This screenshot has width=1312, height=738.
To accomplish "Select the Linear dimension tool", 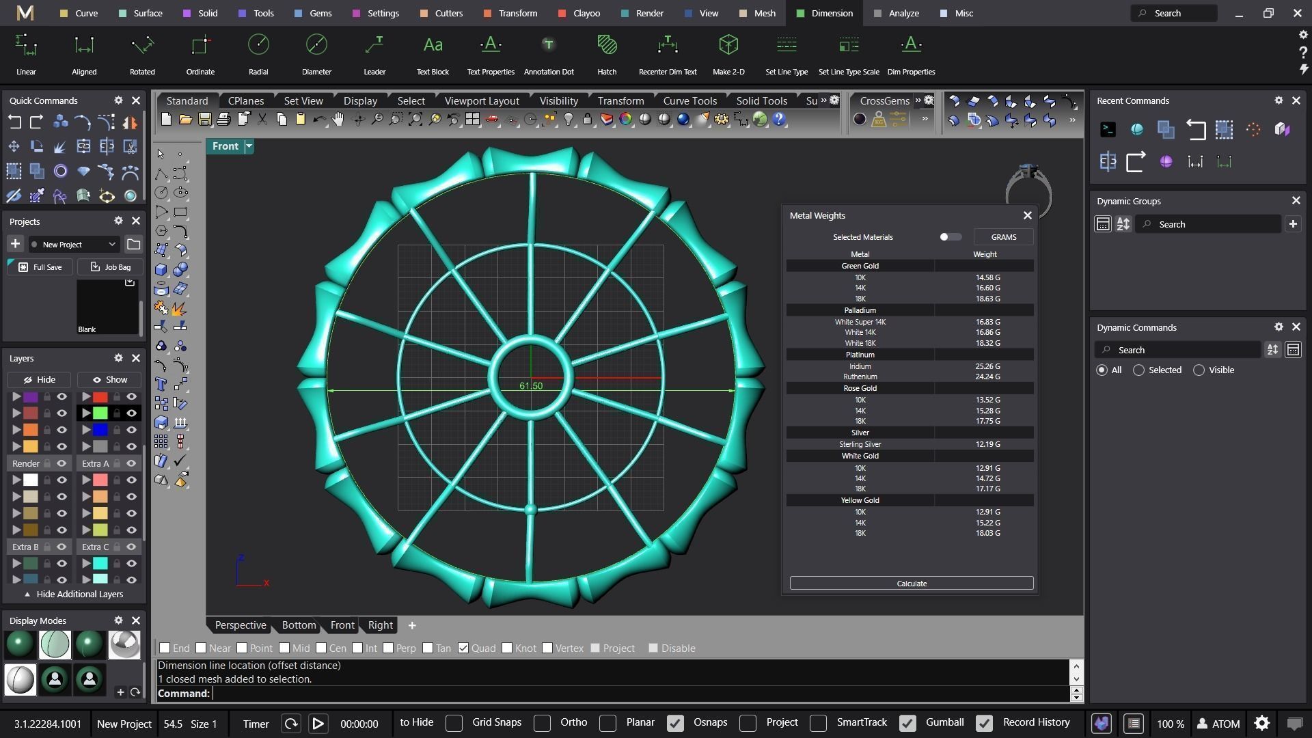I will 26,53.
